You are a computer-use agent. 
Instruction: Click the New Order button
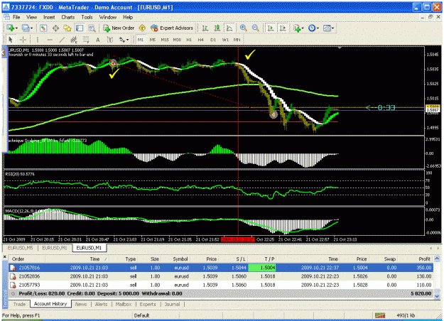(119, 28)
